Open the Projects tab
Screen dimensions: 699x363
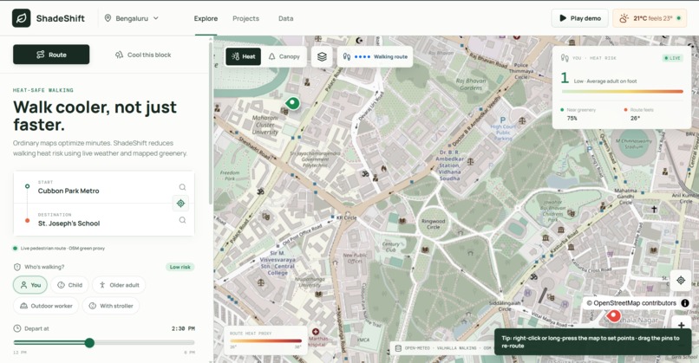point(245,18)
